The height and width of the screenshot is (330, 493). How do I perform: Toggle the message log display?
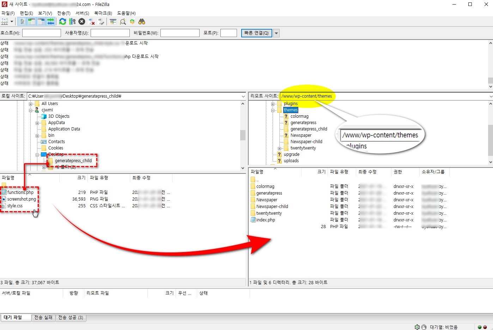coord(22,22)
